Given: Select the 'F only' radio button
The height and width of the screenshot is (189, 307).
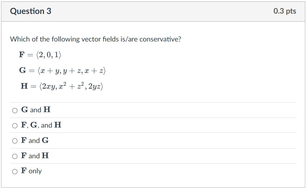Looking at the screenshot, I should [15, 172].
